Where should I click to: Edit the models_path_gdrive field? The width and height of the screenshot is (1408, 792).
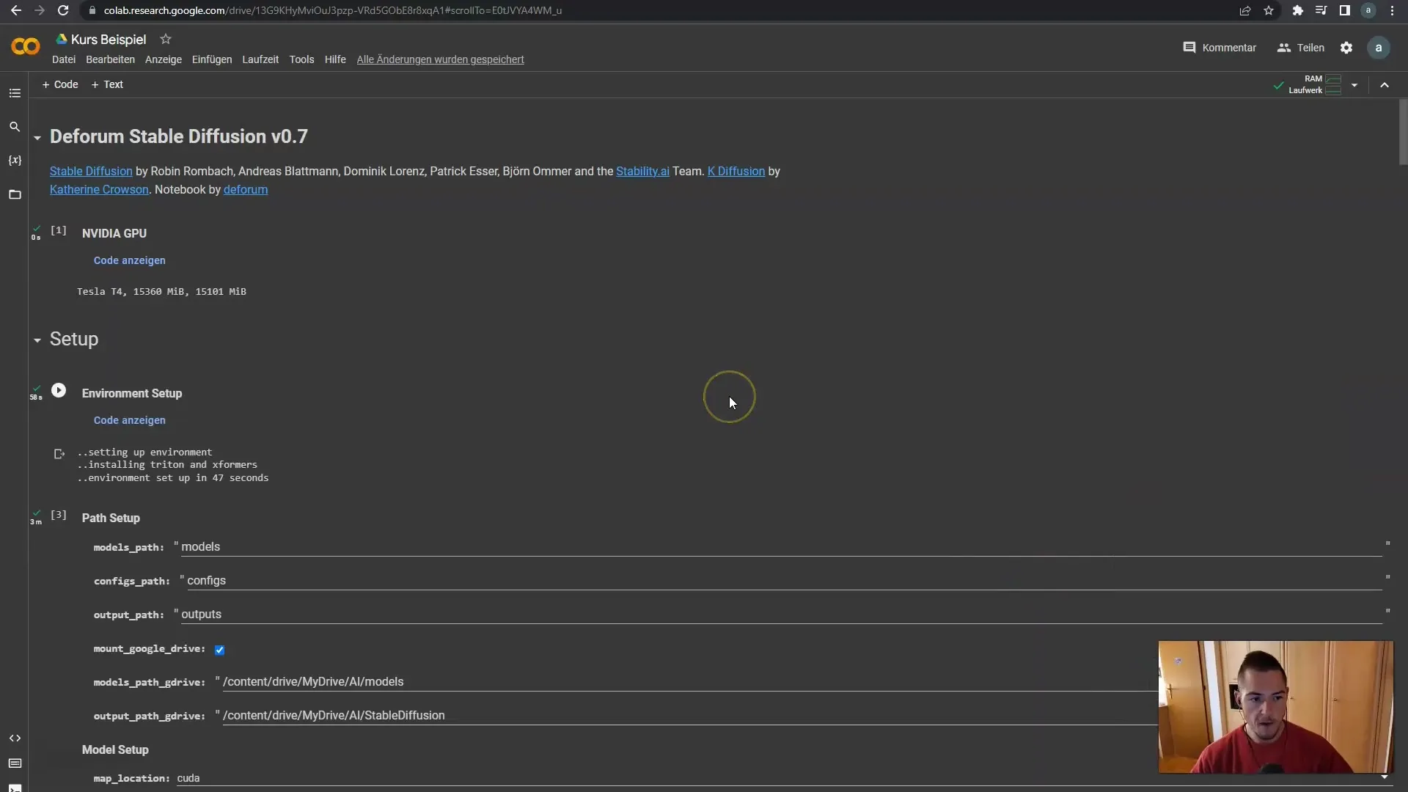[x=689, y=682]
